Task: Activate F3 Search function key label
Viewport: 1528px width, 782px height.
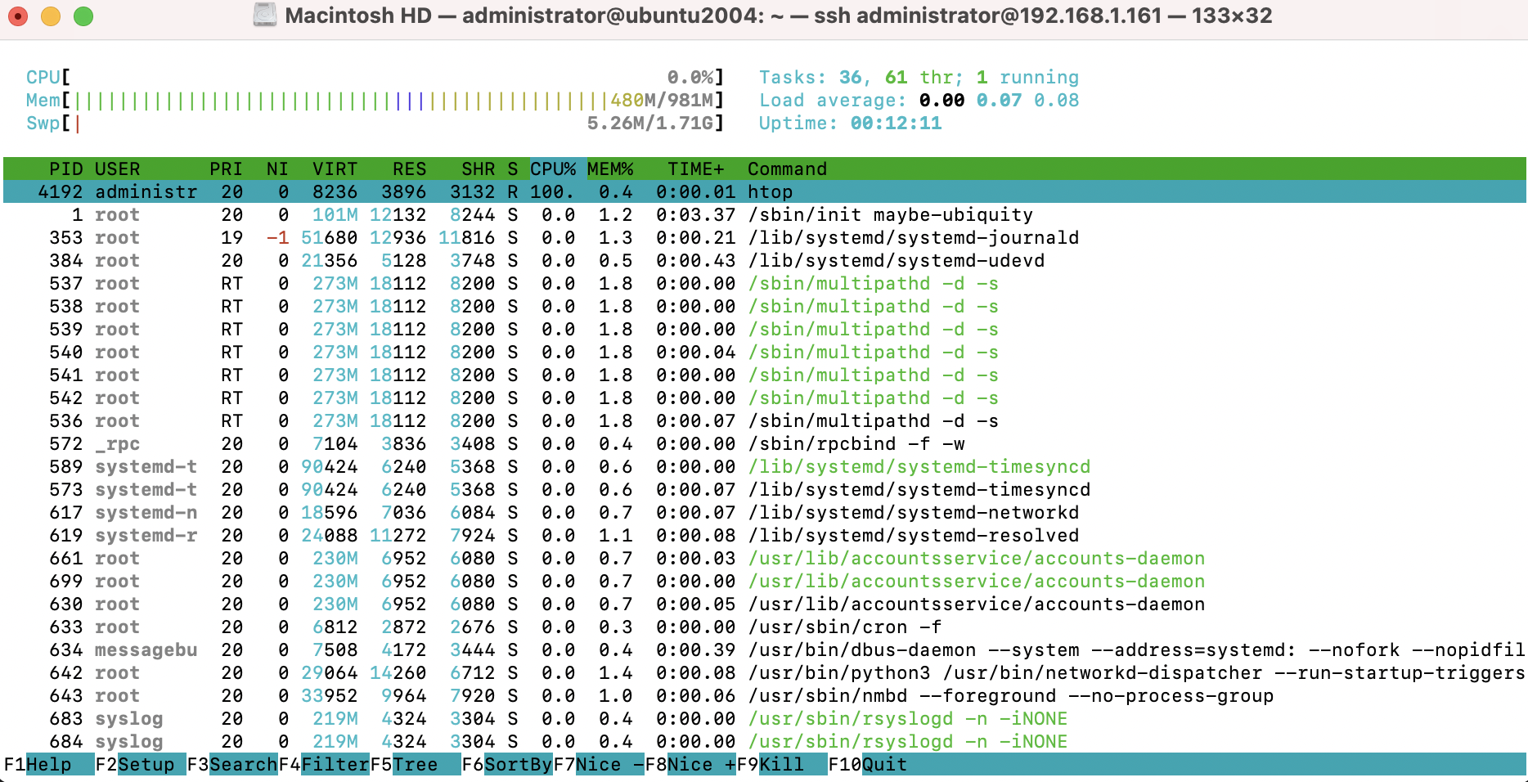Action: pos(232,764)
